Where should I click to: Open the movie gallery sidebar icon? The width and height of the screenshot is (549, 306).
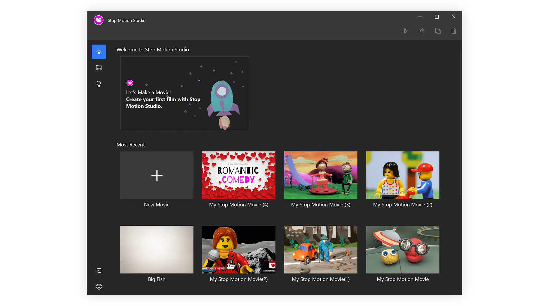(x=99, y=68)
